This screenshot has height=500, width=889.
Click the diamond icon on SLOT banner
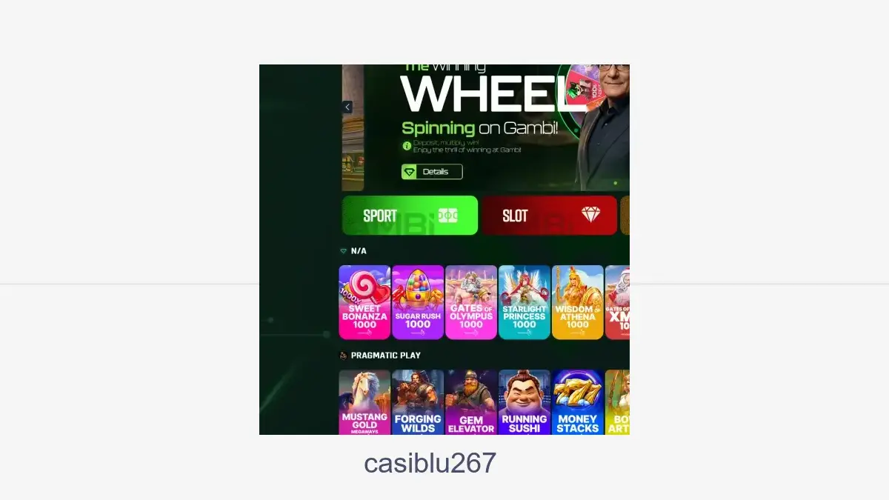[590, 216]
